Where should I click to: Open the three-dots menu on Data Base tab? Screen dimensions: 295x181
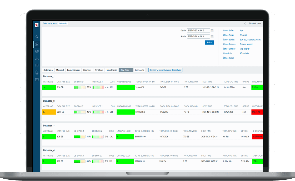click(x=131, y=70)
